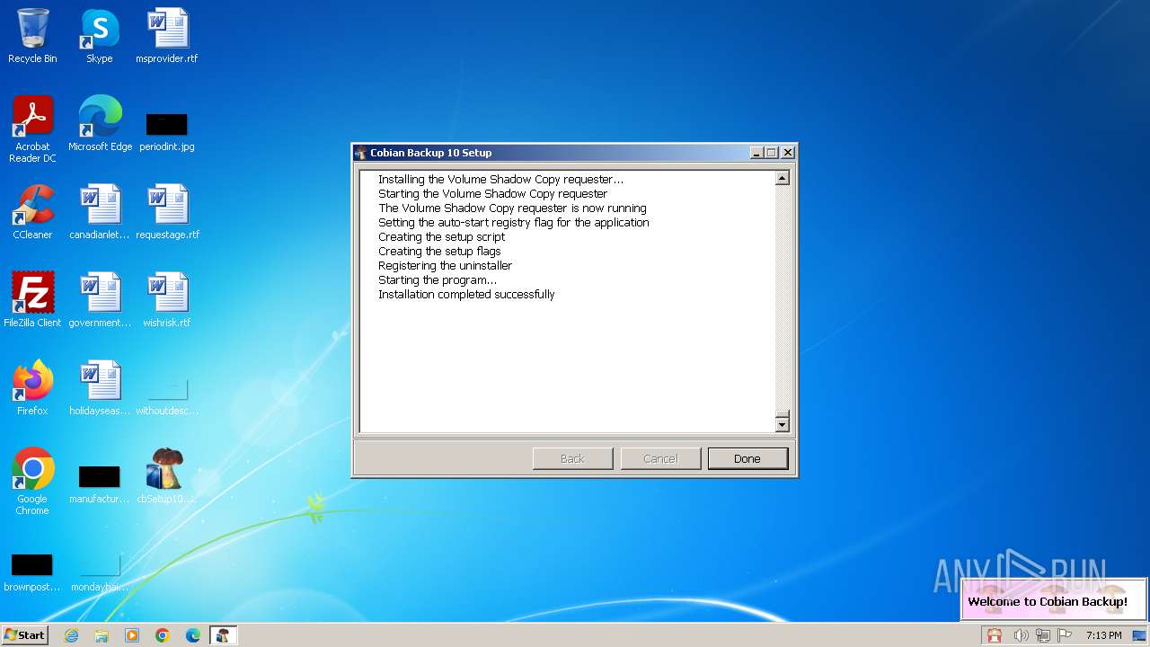This screenshot has width=1150, height=647.
Task: Open Windows Explorer from the taskbar
Action: click(102, 635)
